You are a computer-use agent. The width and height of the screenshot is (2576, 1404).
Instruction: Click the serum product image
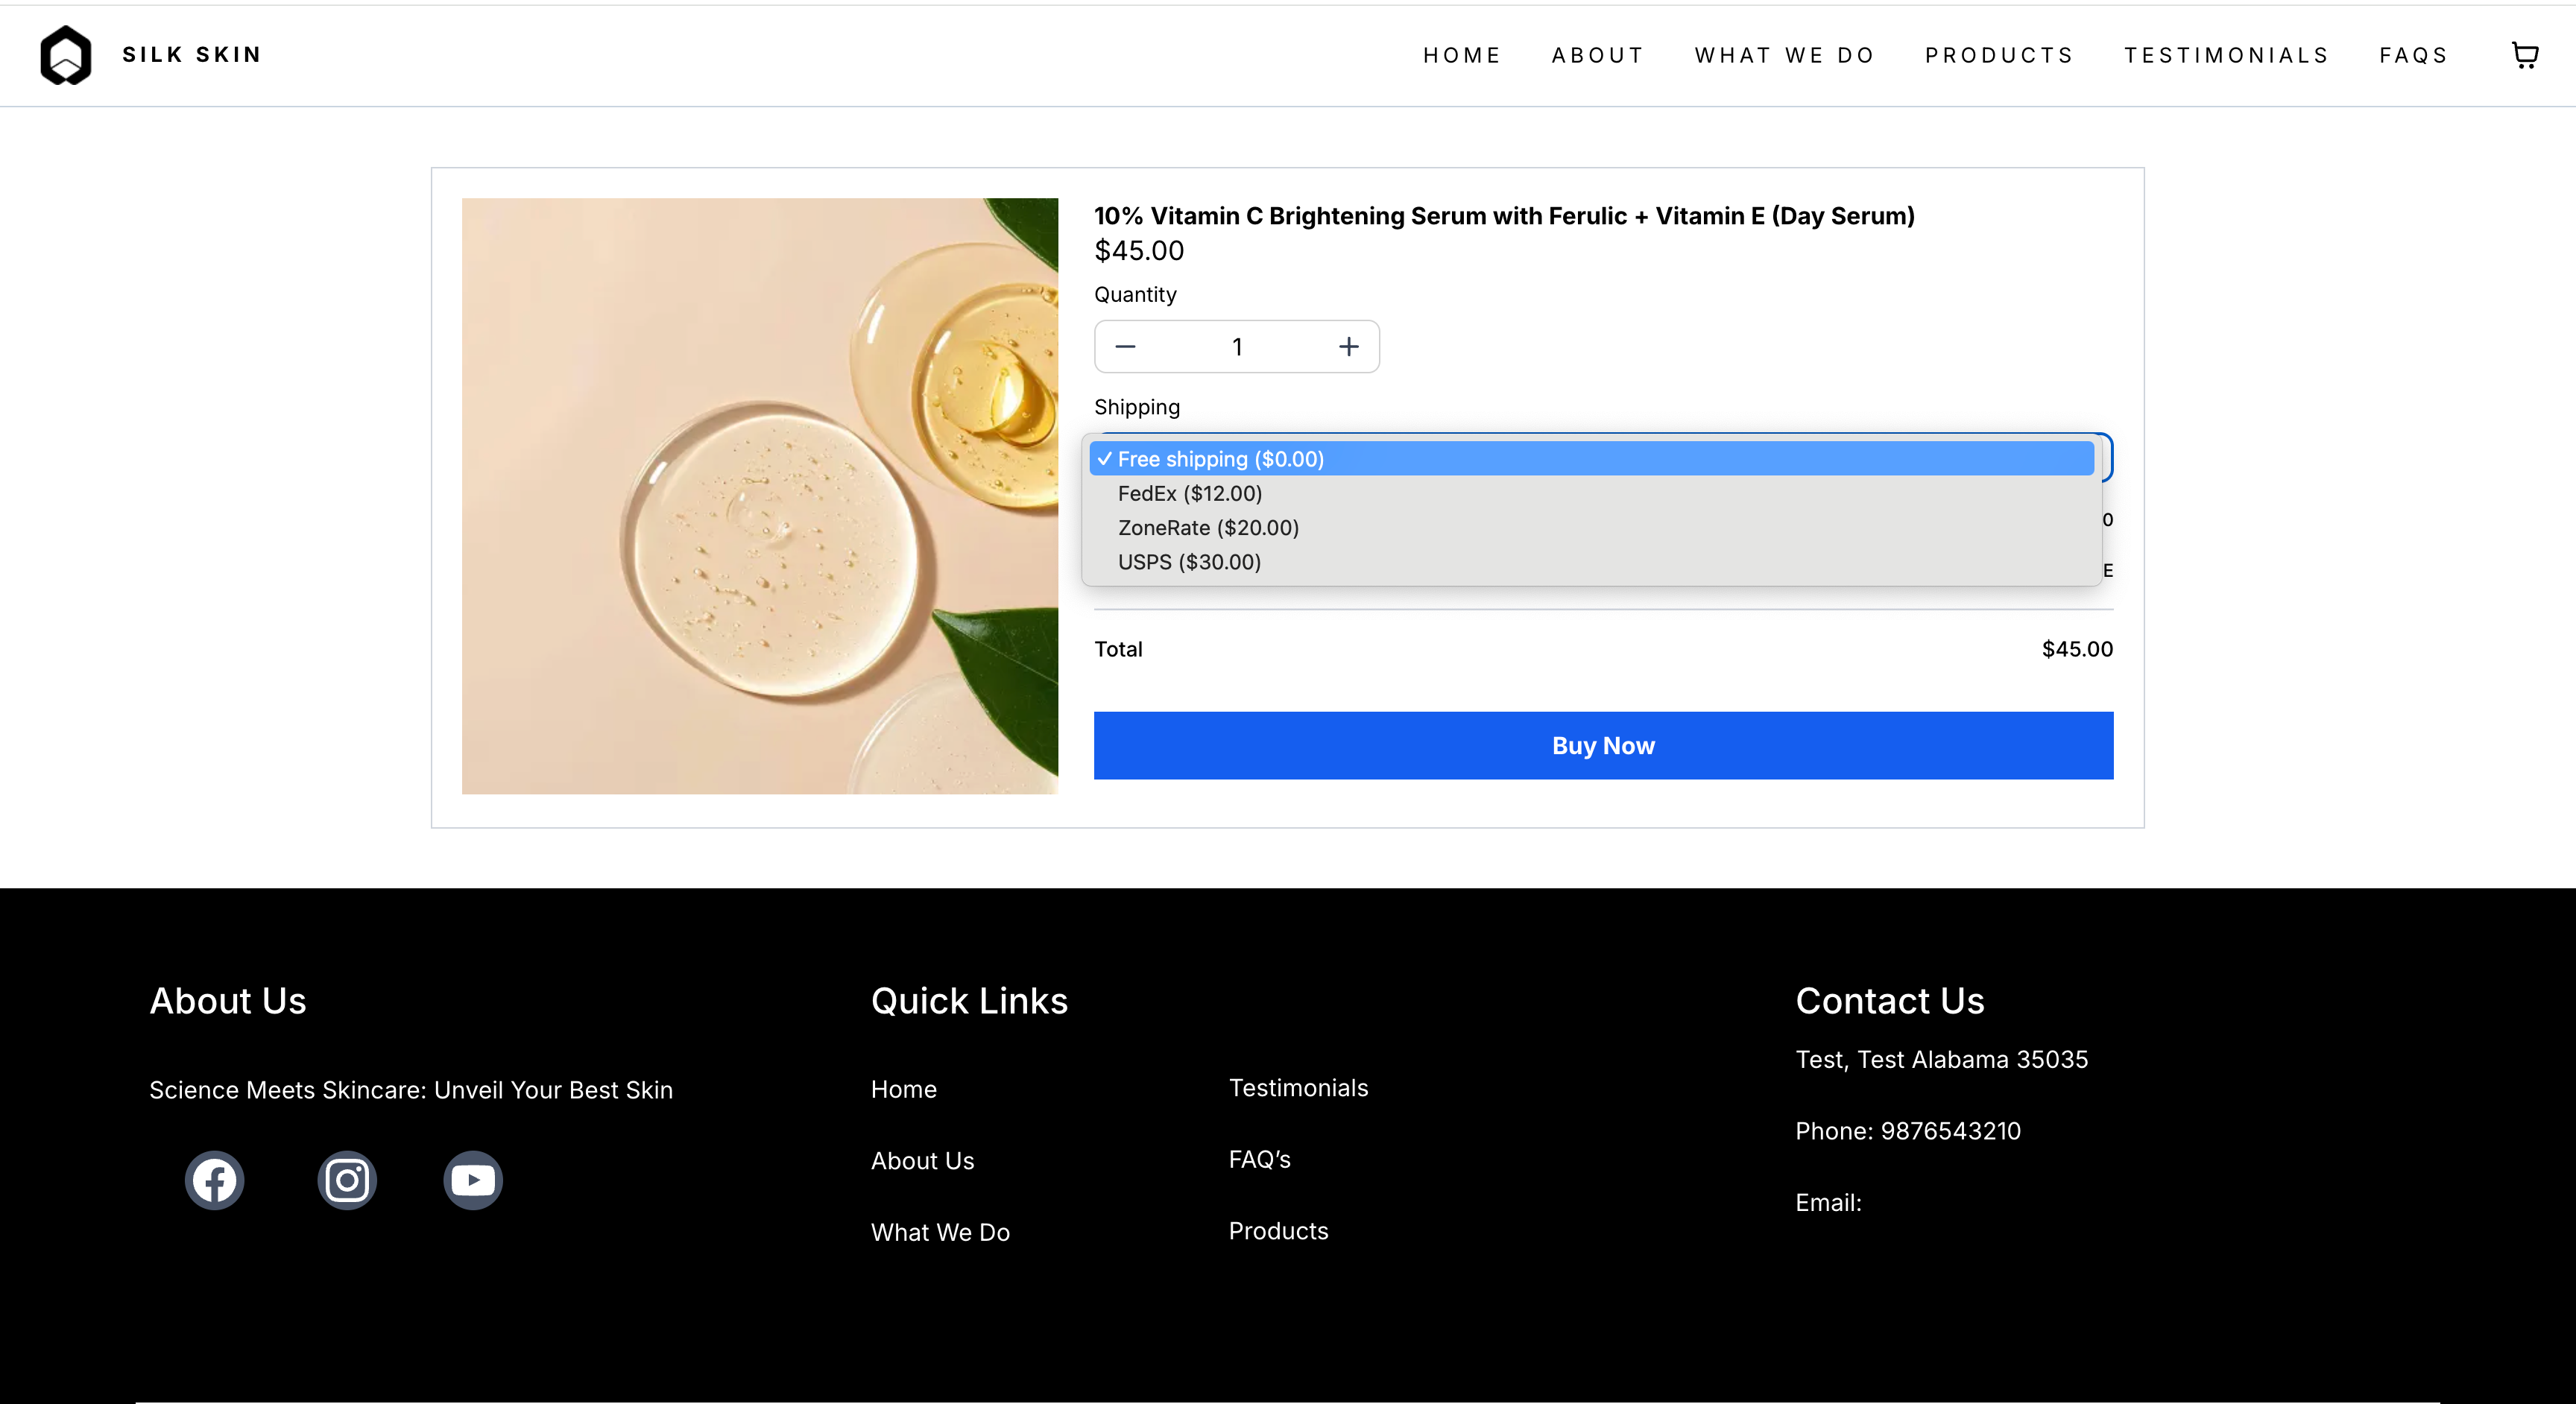[x=760, y=496]
